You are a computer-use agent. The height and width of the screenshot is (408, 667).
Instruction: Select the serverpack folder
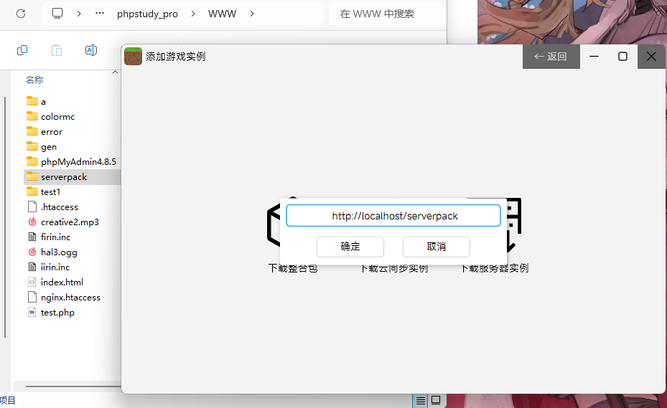64,177
